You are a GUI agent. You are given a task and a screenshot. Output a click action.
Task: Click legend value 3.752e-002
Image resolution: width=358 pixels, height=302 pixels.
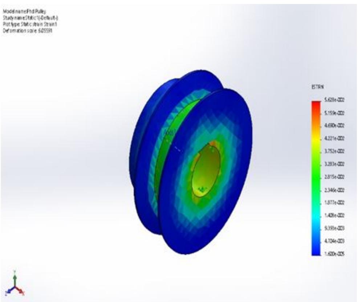[x=334, y=151]
